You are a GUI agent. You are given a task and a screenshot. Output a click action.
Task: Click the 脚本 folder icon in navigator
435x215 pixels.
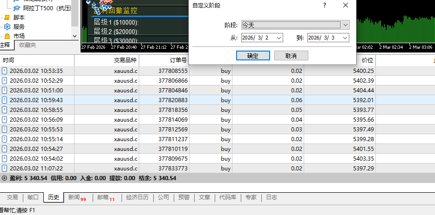[x=7, y=18]
